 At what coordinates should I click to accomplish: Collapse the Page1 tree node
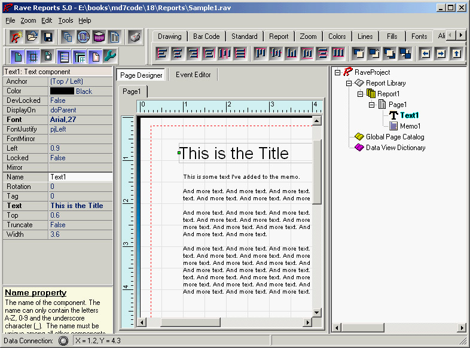point(371,105)
